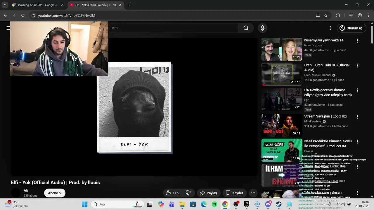
Task: Reload the page with refresh icon
Action: tap(23, 15)
